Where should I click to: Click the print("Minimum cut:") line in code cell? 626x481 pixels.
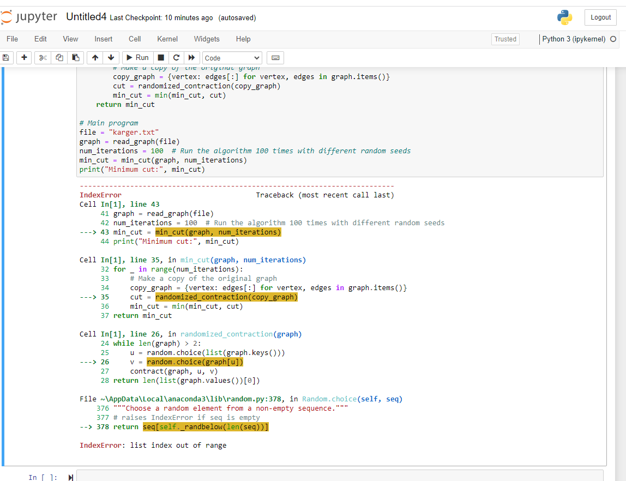pos(142,169)
